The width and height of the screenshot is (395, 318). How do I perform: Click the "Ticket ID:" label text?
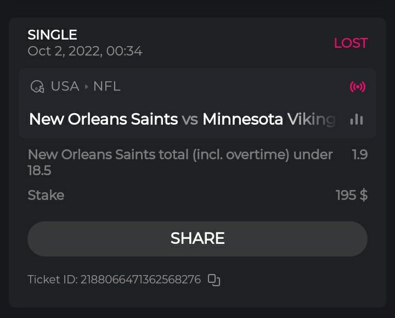tap(52, 280)
